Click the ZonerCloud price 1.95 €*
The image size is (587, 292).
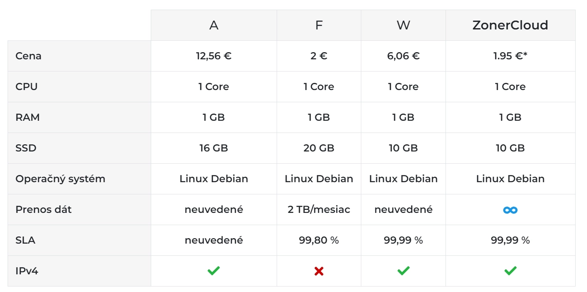coord(510,56)
